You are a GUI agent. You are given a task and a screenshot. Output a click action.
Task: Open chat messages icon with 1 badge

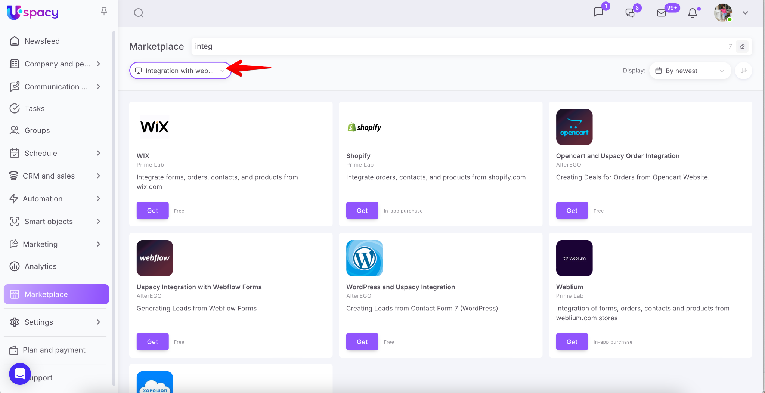pyautogui.click(x=598, y=12)
